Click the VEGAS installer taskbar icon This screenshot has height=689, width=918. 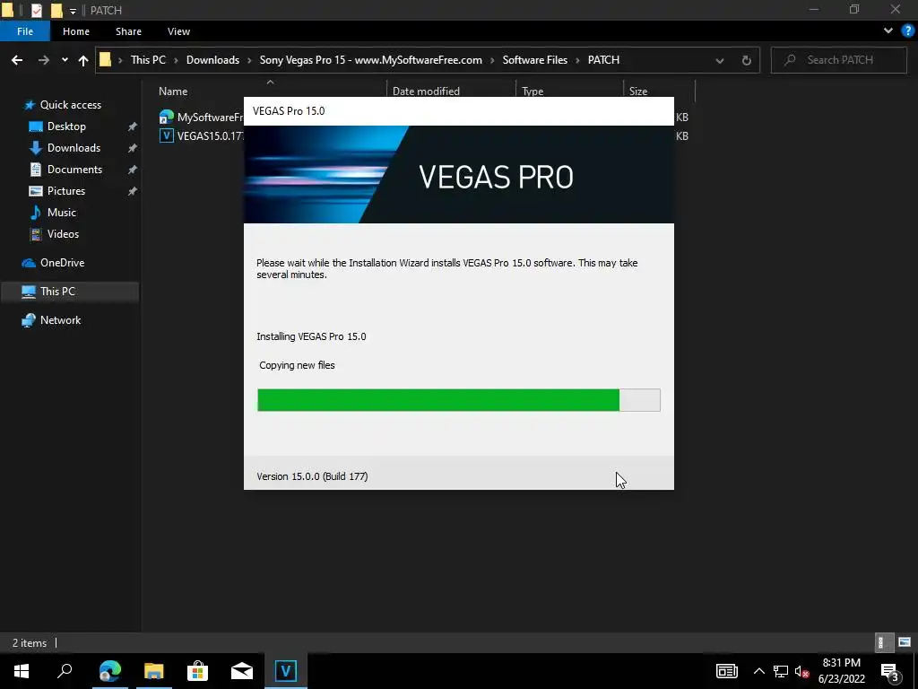point(286,671)
